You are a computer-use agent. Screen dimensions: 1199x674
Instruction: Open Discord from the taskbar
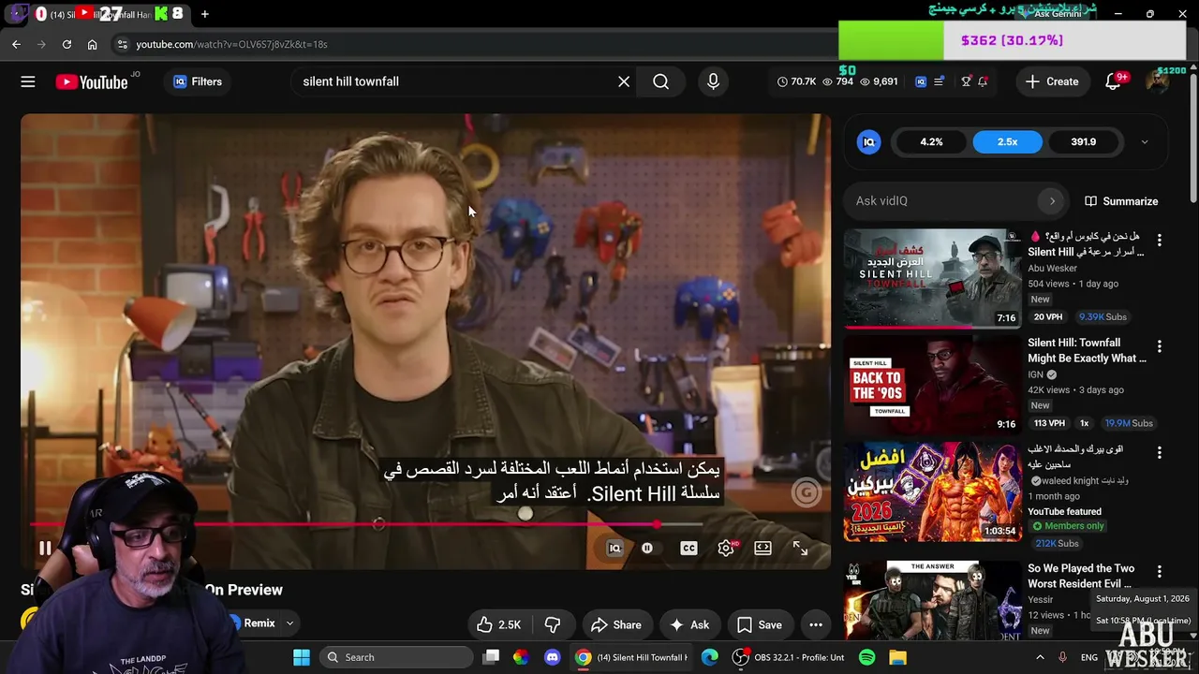[552, 657]
